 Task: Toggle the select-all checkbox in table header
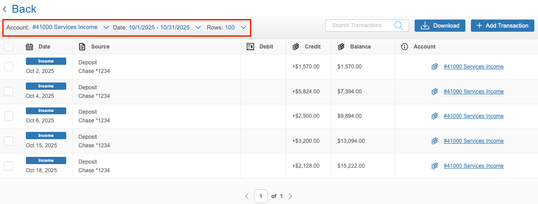pyautogui.click(x=9, y=47)
